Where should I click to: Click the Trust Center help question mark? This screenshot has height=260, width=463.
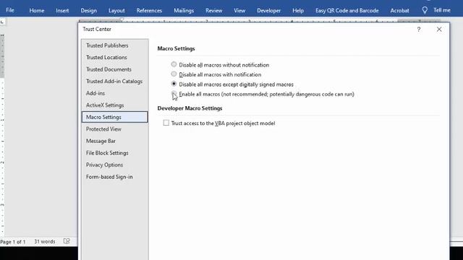coord(419,29)
